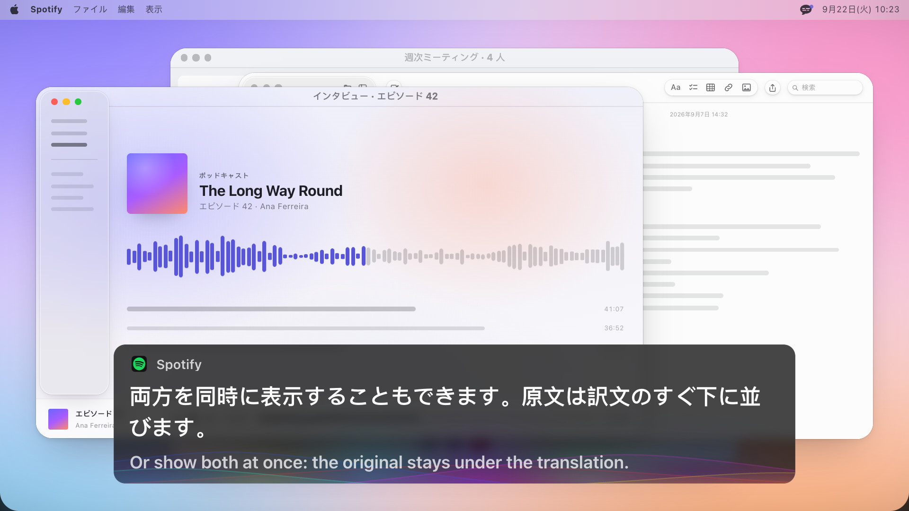This screenshot has width=909, height=511.
Task: Click the note date 2026年9月7日 14:32
Action: click(699, 115)
